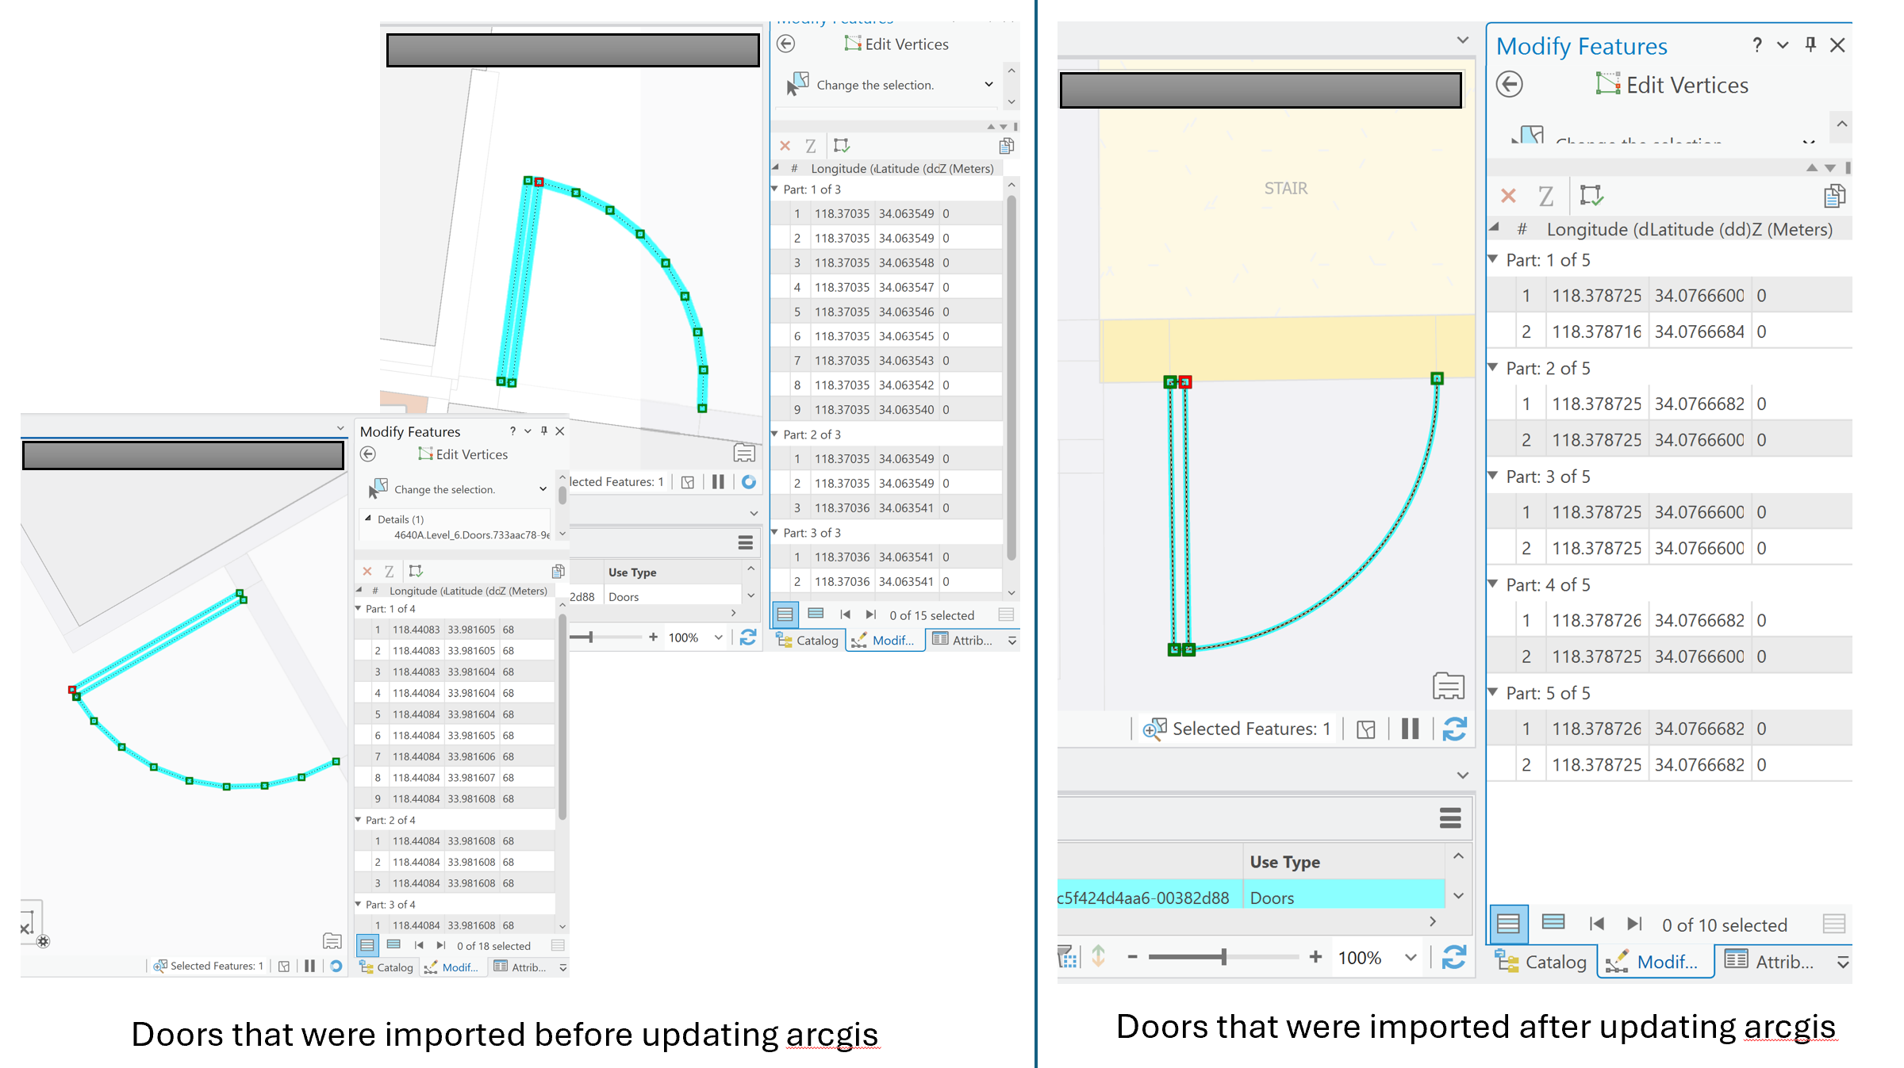Click the Clear selection map icon beside Selected Features
1904x1068 pixels.
tap(1366, 729)
